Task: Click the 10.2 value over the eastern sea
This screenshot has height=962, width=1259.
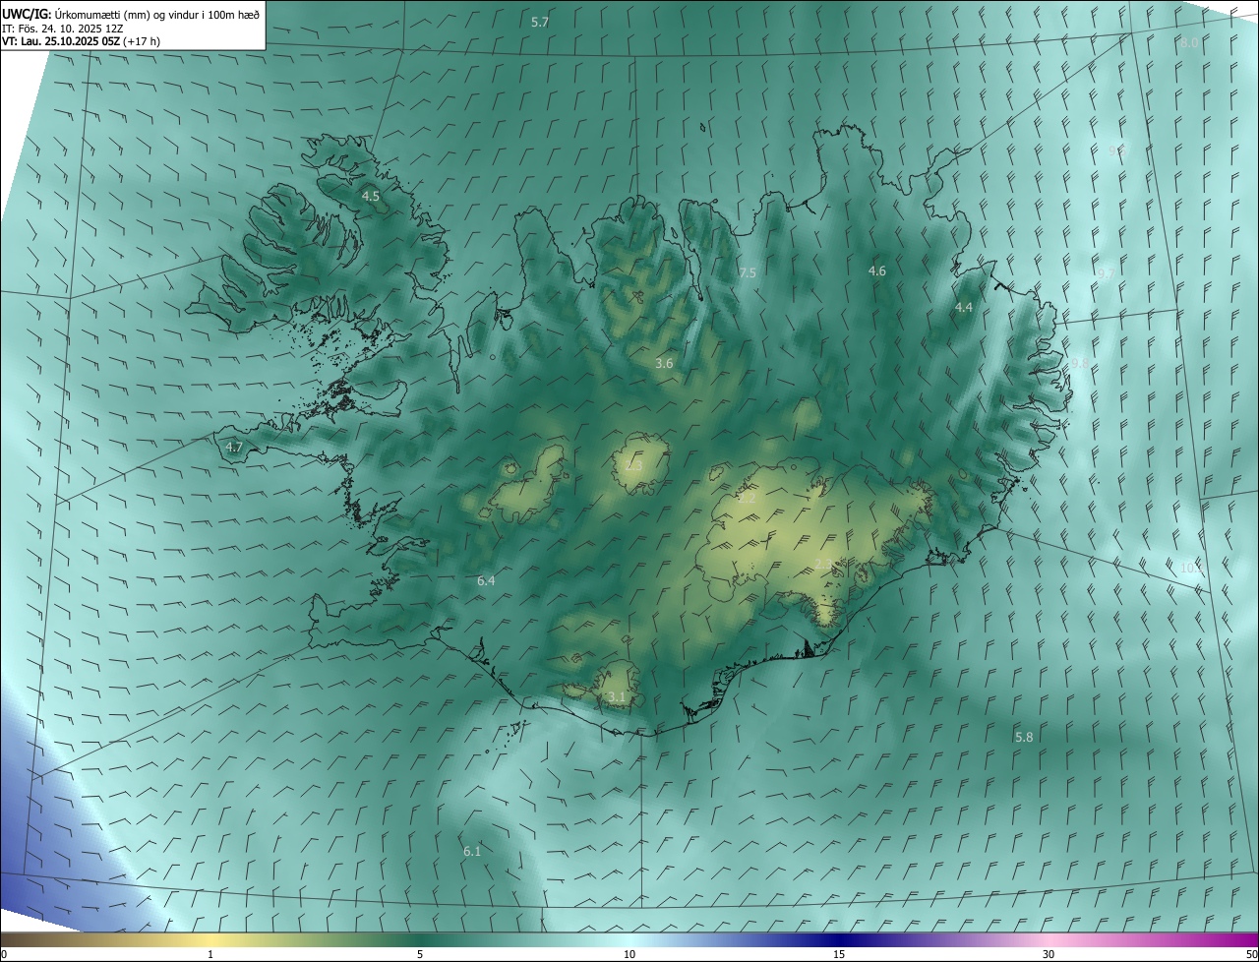Action: point(1192,569)
